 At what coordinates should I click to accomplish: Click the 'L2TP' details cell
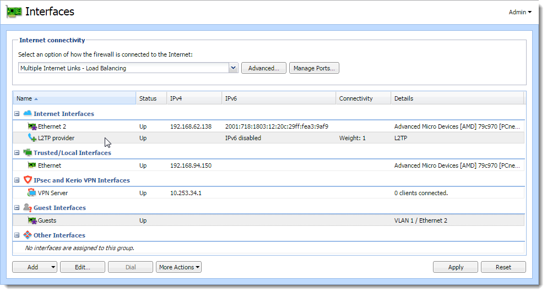tap(401, 138)
